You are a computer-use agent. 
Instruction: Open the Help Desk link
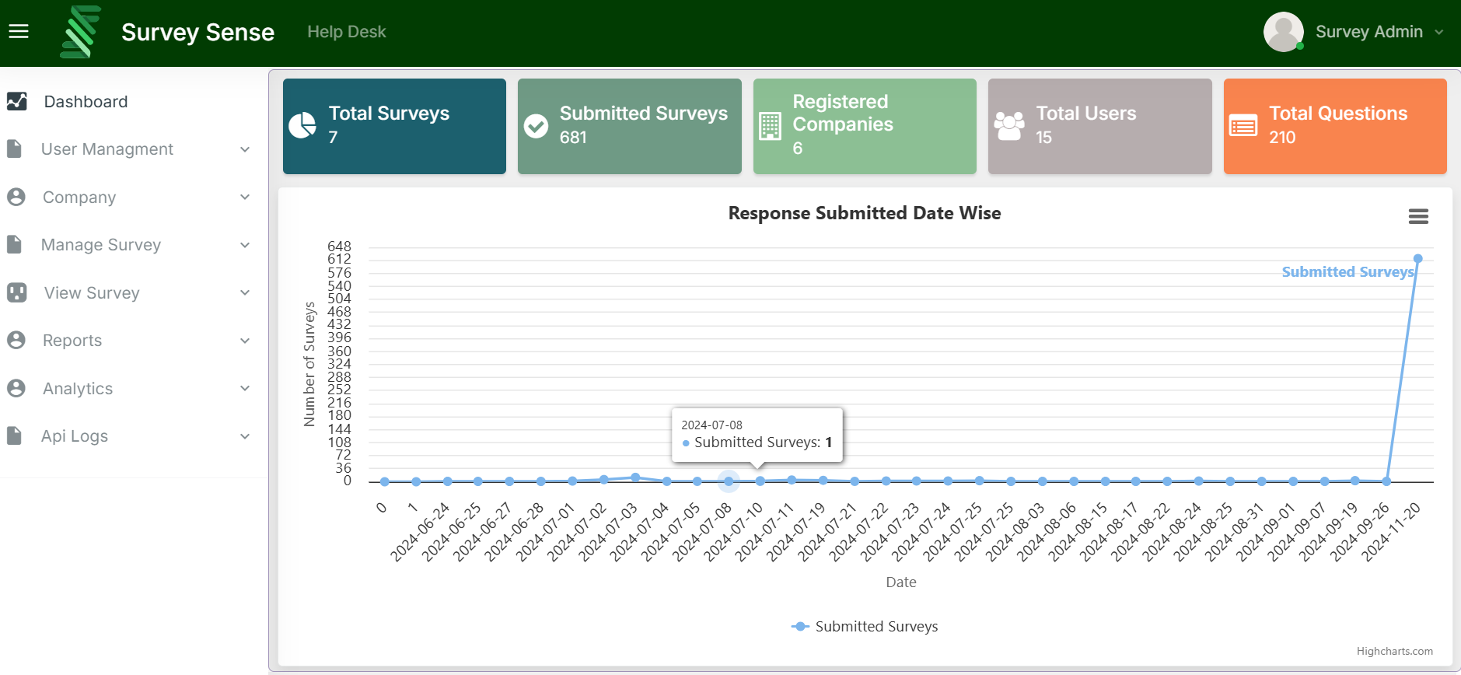coord(346,32)
